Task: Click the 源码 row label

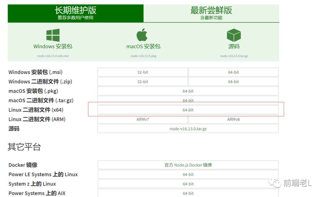Action: (x=14, y=129)
